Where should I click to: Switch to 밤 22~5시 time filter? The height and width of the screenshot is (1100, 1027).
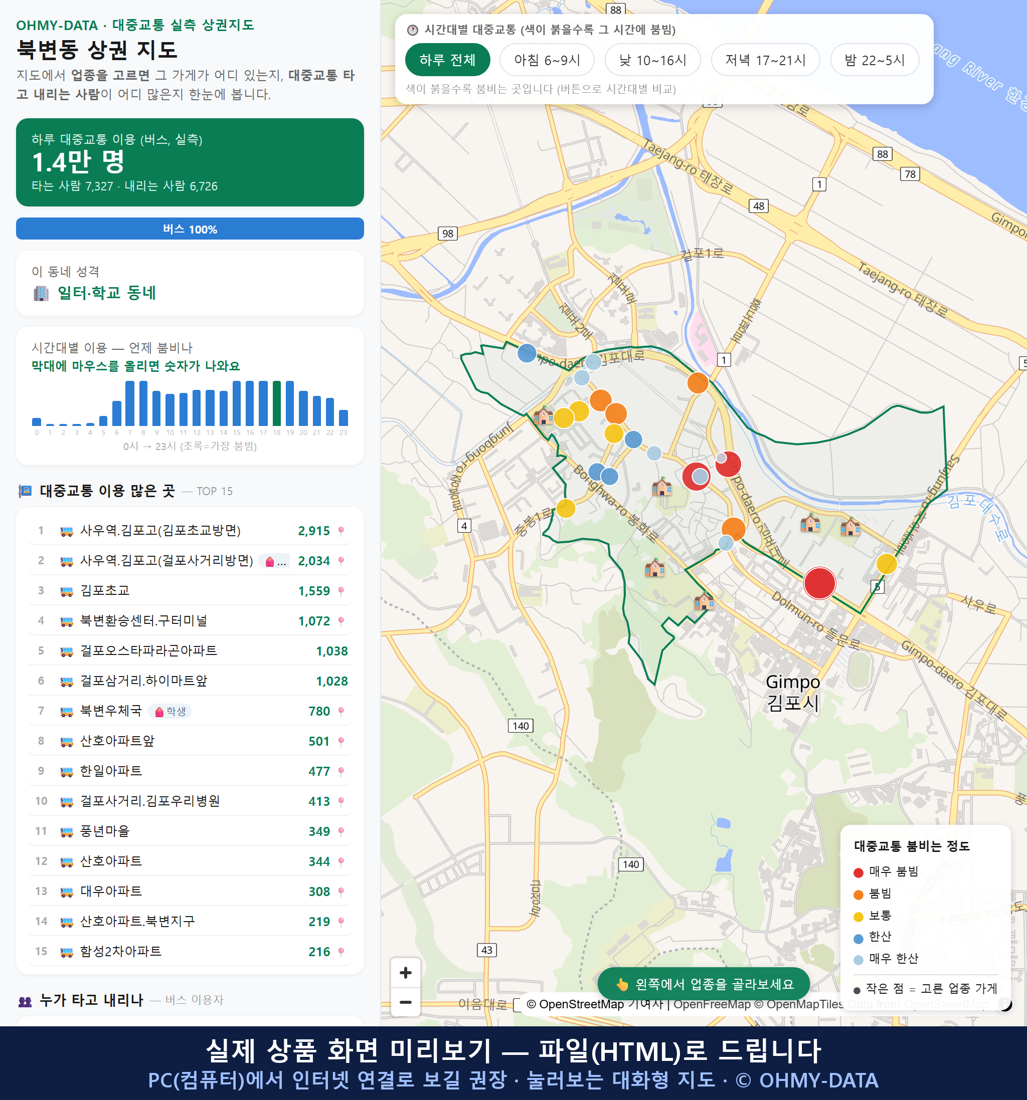(875, 60)
